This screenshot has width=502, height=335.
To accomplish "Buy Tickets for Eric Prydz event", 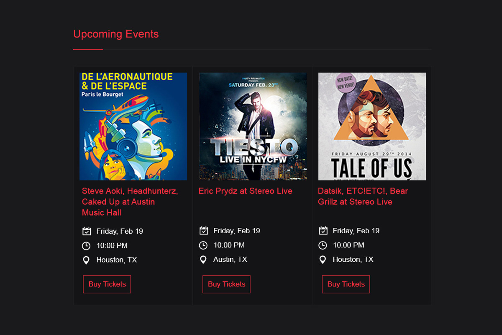I will tap(226, 284).
